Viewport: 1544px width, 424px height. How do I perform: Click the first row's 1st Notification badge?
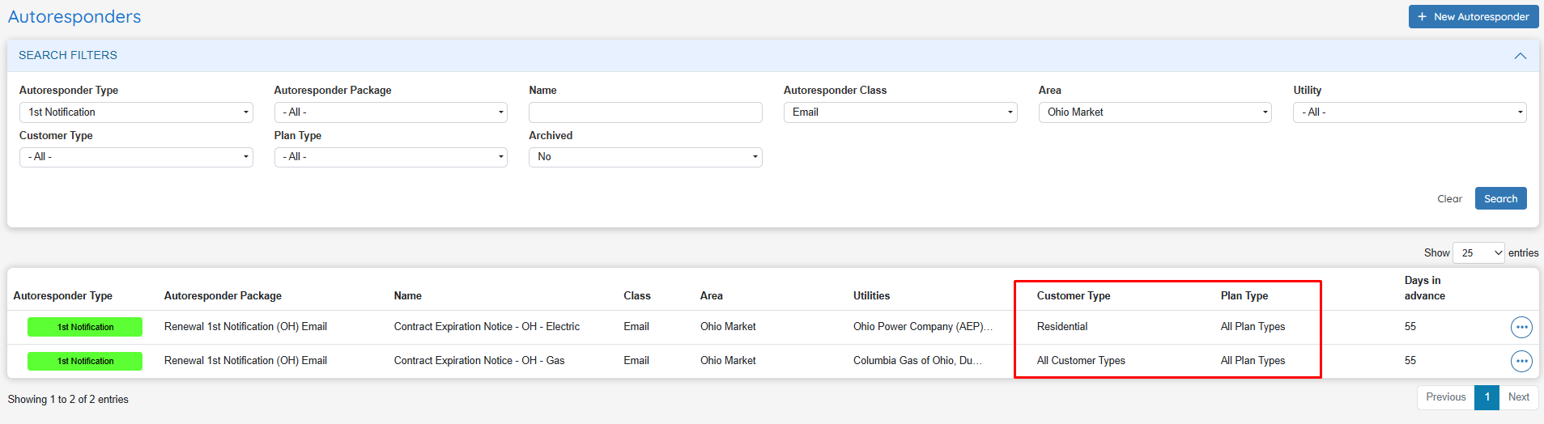click(85, 327)
